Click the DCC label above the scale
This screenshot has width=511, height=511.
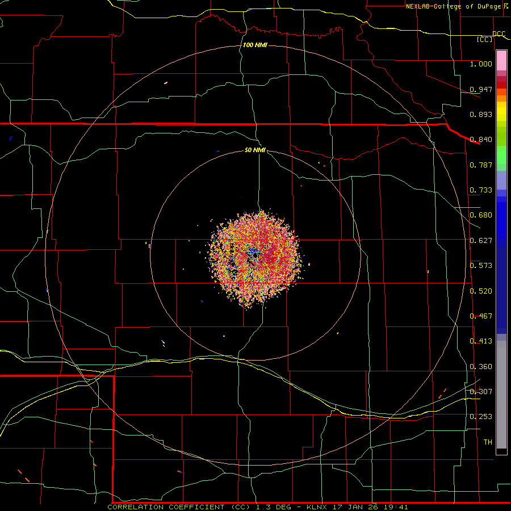tap(499, 34)
